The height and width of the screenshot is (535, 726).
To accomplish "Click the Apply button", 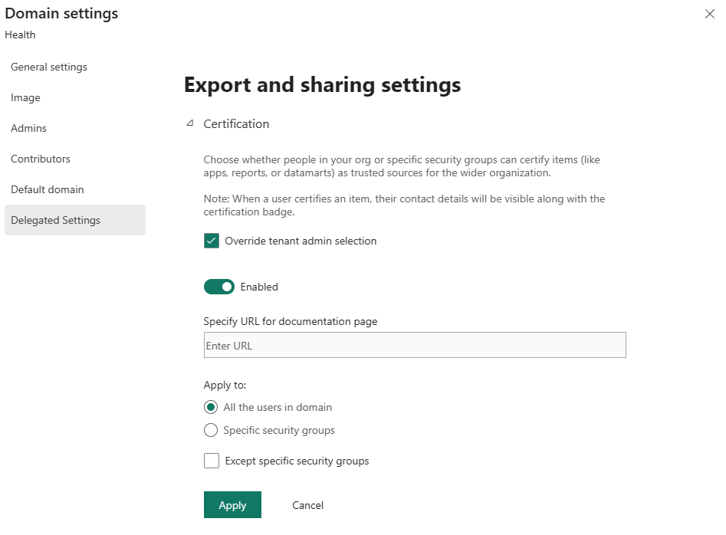I will point(232,504).
